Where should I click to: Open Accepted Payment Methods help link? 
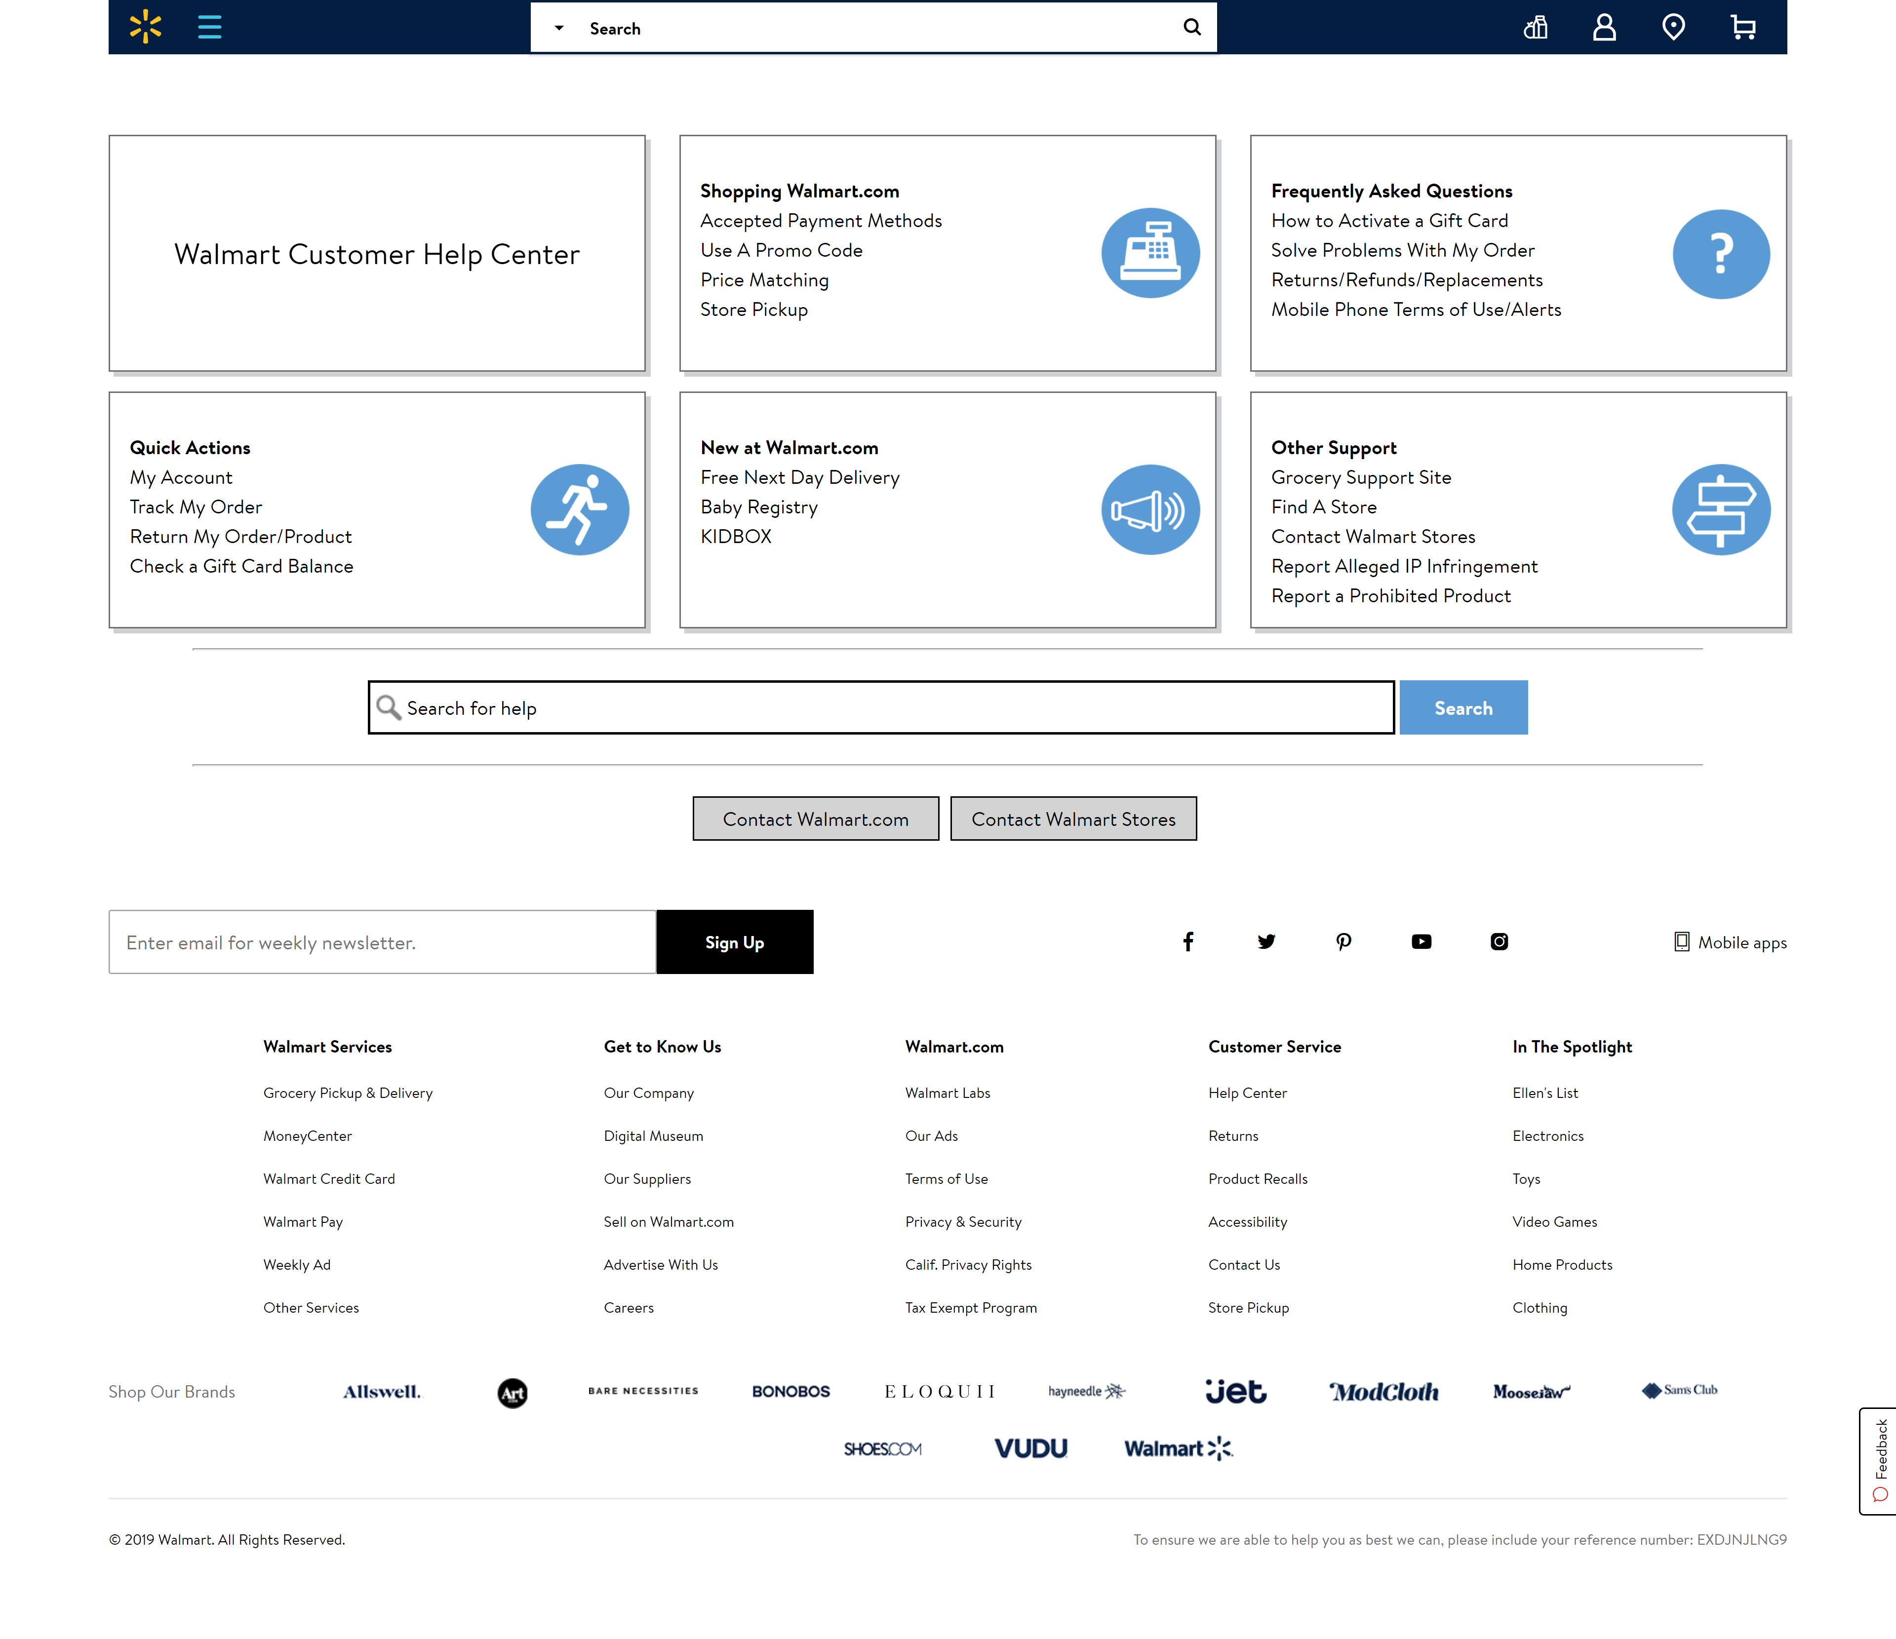[x=821, y=221]
